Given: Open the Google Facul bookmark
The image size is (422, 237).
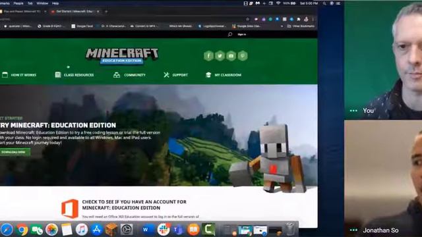Looking at the screenshot, I should click(x=82, y=26).
